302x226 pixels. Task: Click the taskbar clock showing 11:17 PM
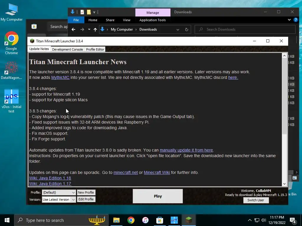click(x=277, y=220)
